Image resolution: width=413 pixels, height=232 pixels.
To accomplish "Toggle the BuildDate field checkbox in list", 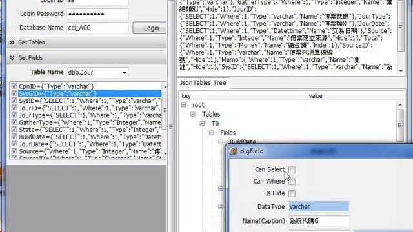I will [14, 137].
